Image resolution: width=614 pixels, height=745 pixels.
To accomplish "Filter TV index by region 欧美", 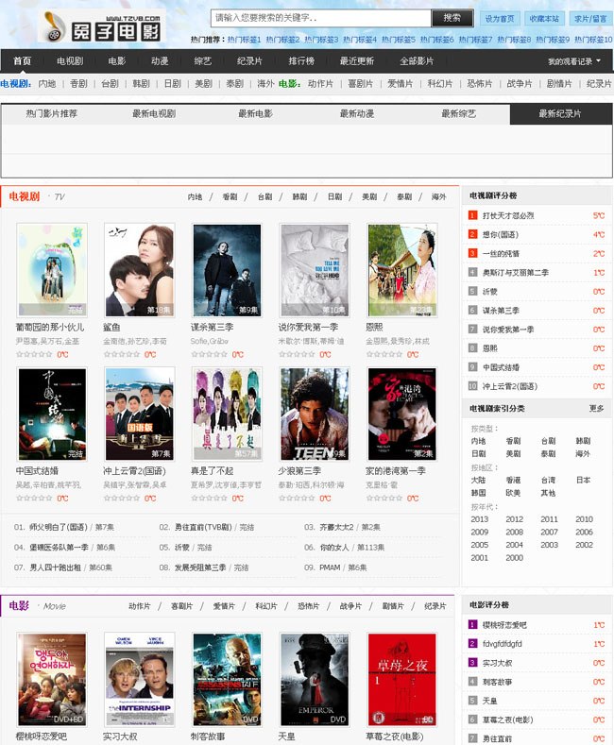I will point(513,493).
